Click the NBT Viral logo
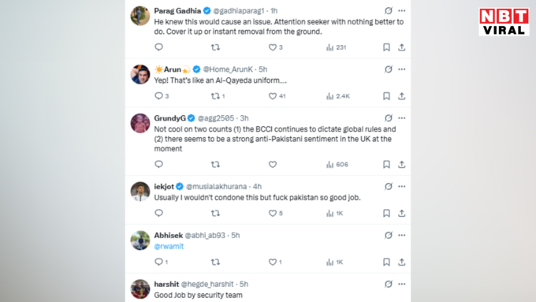Image resolution: width=536 pixels, height=302 pixels. click(504, 22)
